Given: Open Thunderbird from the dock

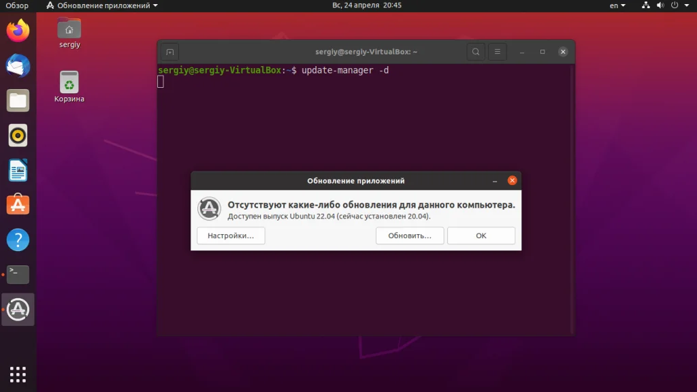Looking at the screenshot, I should pyautogui.click(x=17, y=65).
